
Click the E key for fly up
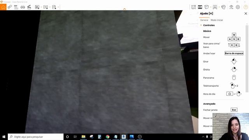(x=232, y=45)
